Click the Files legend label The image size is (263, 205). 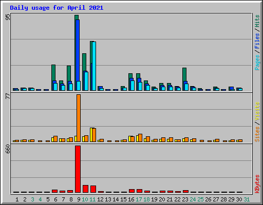(257, 41)
